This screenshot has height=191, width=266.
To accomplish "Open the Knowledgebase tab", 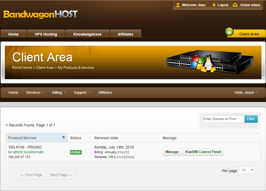I will pyautogui.click(x=87, y=34).
